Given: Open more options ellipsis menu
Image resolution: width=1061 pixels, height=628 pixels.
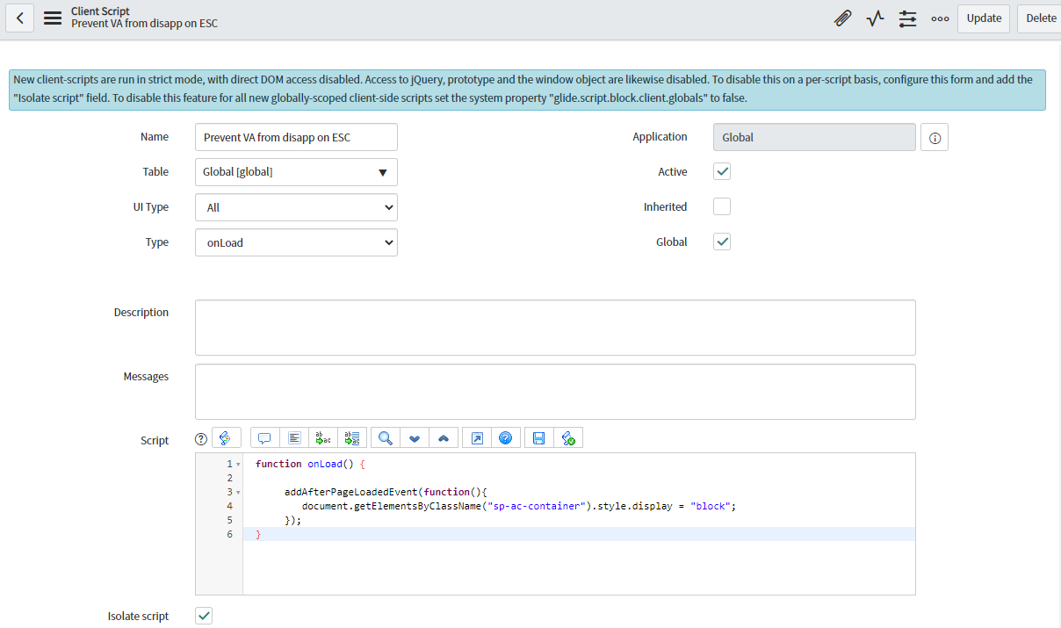Looking at the screenshot, I should [940, 18].
